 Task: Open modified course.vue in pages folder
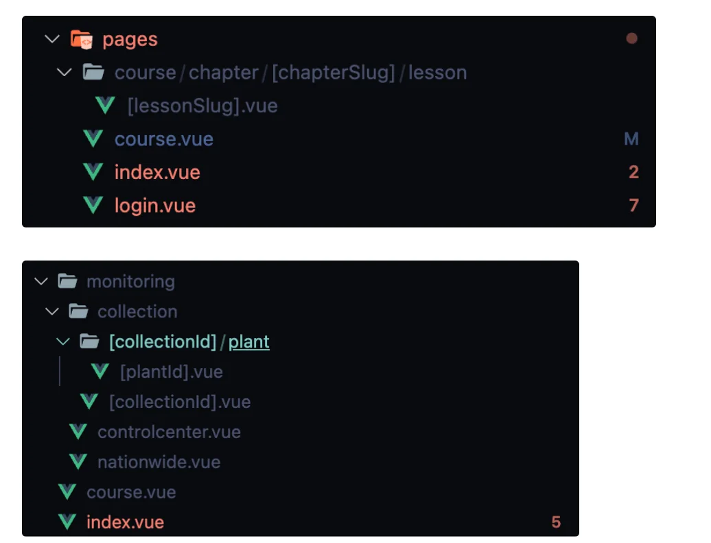pyautogui.click(x=163, y=139)
